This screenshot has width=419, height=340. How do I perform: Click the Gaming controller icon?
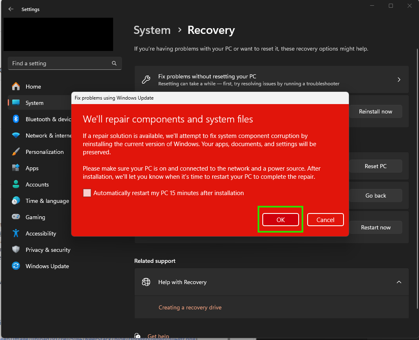[x=16, y=217]
